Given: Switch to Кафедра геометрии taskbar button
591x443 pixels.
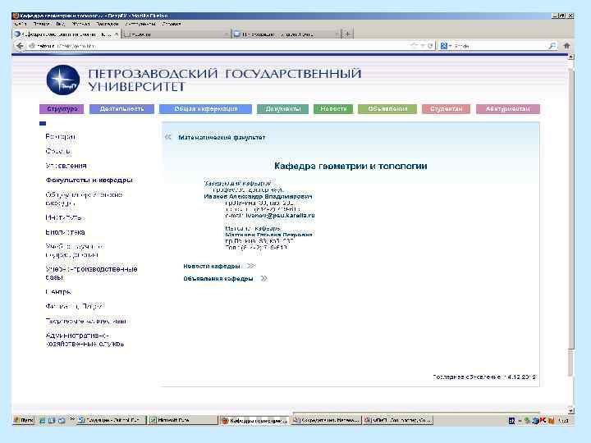Looking at the screenshot, I should (x=255, y=420).
